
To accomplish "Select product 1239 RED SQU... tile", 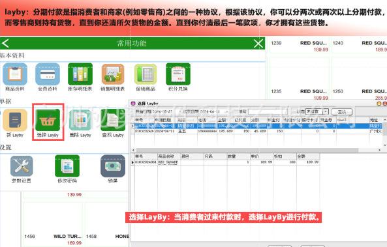I will pos(300,46).
